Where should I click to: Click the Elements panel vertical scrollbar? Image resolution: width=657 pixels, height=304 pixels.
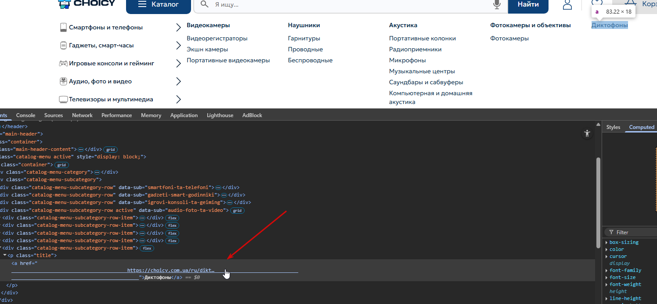point(598,202)
